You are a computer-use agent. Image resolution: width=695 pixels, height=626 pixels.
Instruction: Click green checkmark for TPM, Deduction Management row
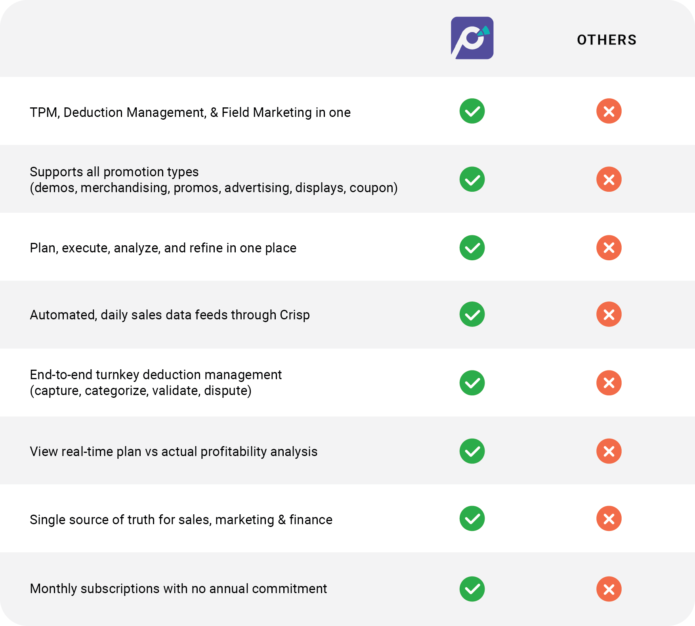[472, 111]
